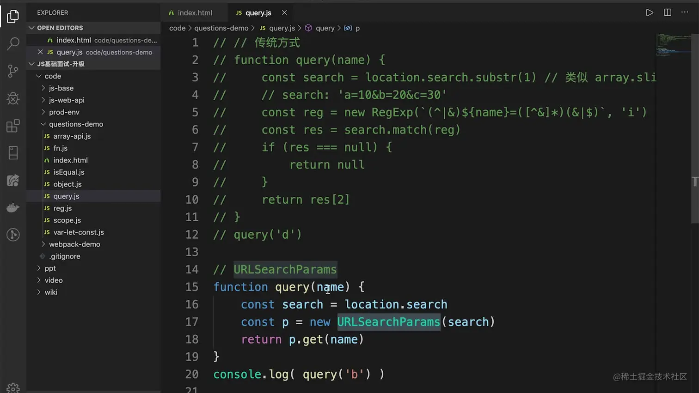This screenshot has height=393, width=699.
Task: Click 'function query(name)' on line 15
Action: [282, 287]
